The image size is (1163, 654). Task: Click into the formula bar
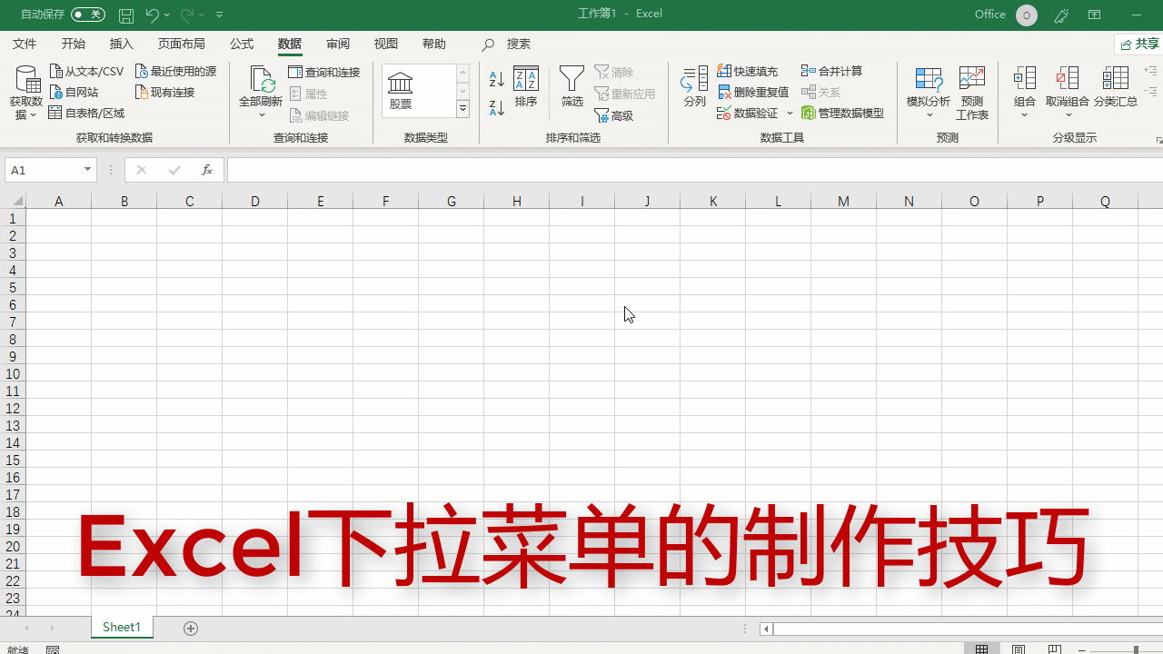694,170
